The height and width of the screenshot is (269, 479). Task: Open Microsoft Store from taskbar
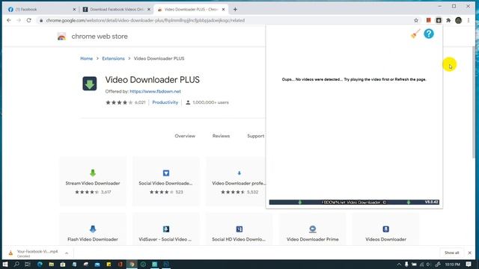coord(63,265)
